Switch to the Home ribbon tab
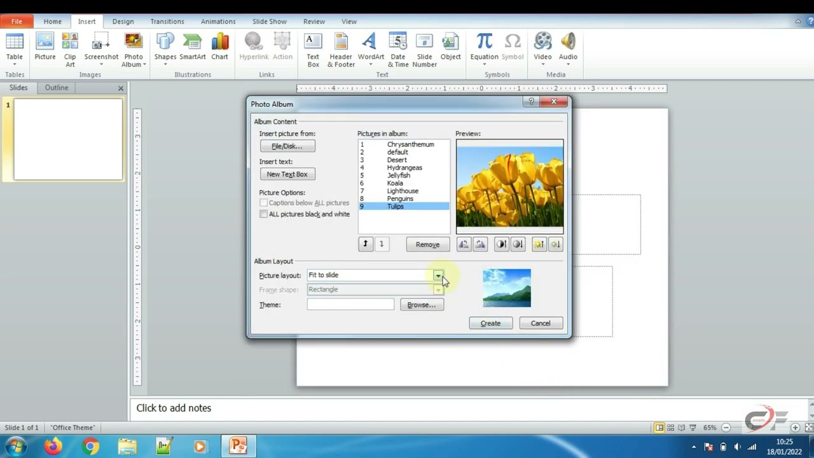The image size is (814, 458). tap(53, 22)
